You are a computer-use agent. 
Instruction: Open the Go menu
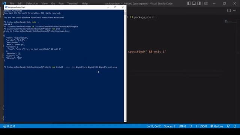[x=53, y=3]
